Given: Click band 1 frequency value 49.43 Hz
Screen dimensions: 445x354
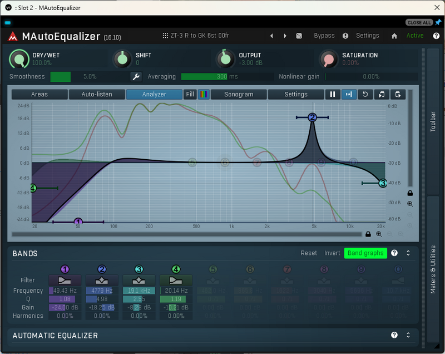Looking at the screenshot, I should [x=65, y=291].
